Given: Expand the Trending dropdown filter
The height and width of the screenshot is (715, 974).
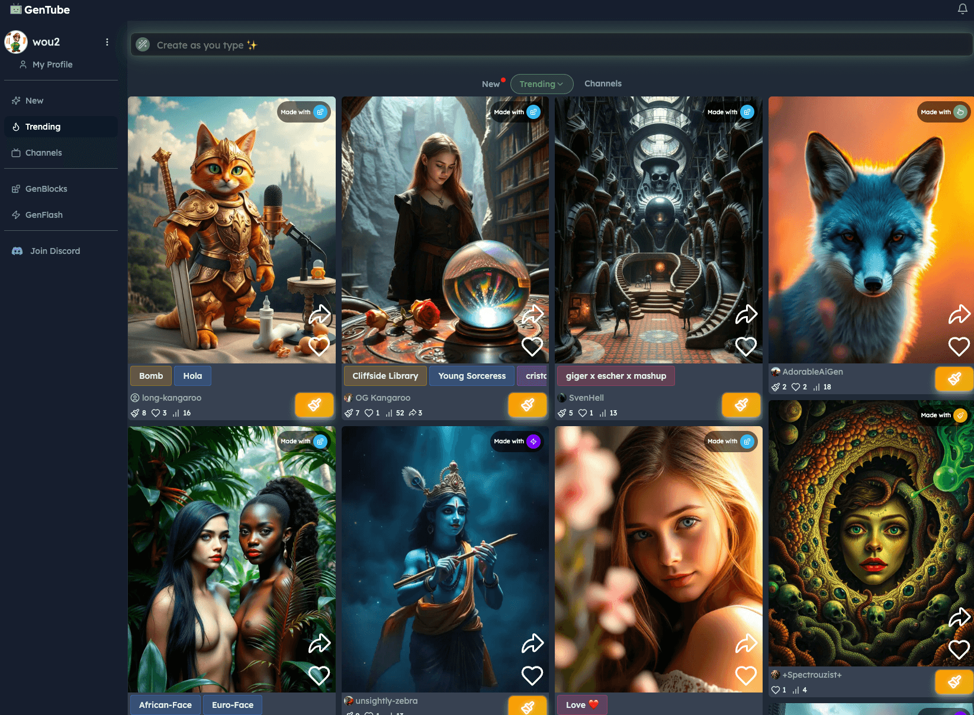Looking at the screenshot, I should pyautogui.click(x=542, y=84).
